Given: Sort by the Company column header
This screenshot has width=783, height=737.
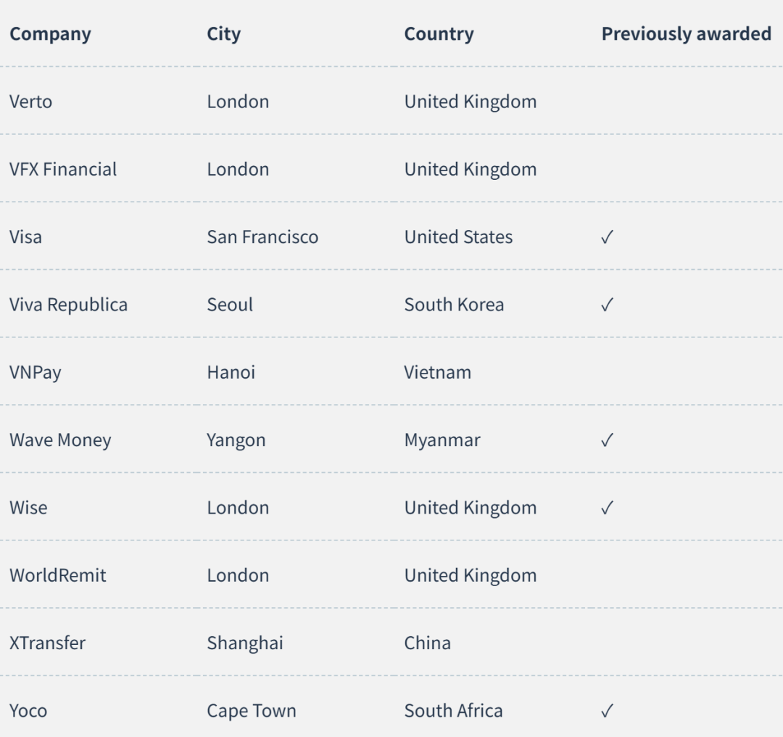Looking at the screenshot, I should [51, 34].
